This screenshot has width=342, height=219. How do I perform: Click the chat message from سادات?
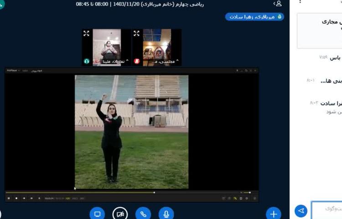click(x=326, y=107)
